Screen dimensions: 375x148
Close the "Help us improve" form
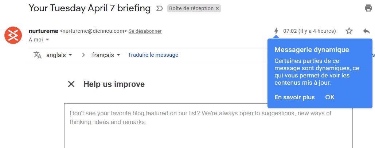71,84
